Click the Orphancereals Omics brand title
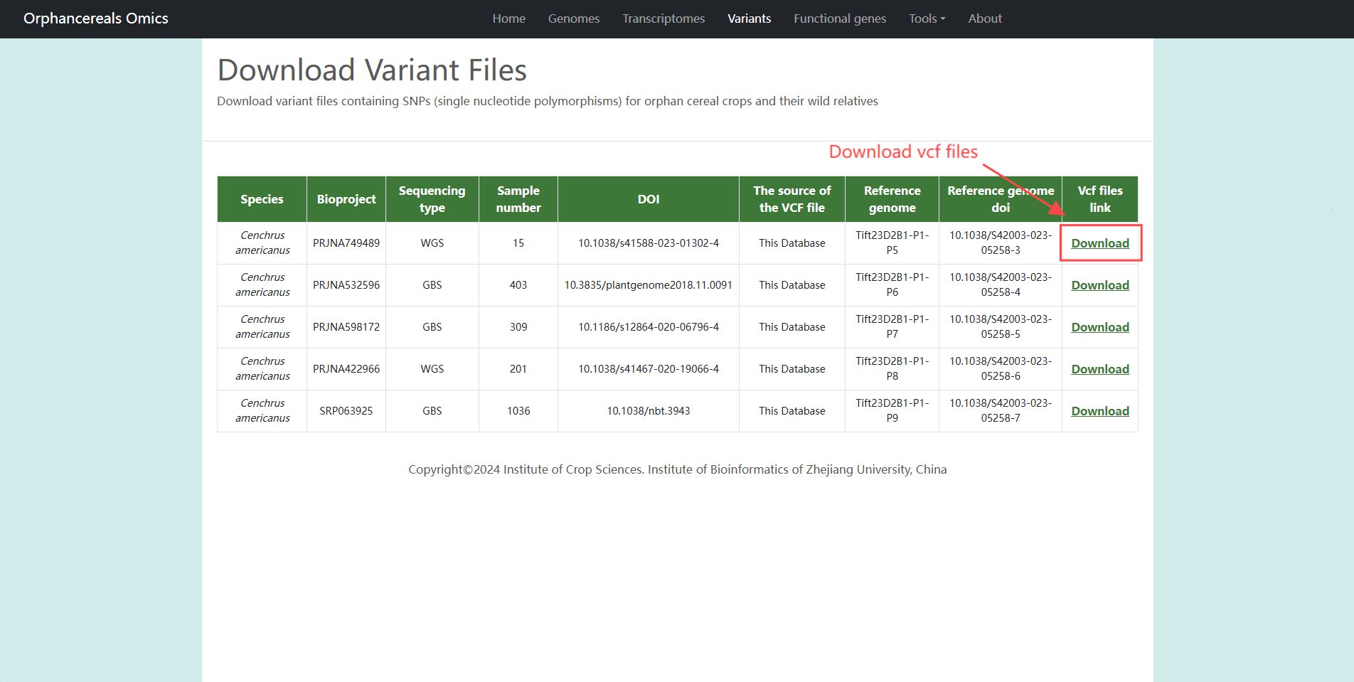1354x682 pixels. point(96,18)
